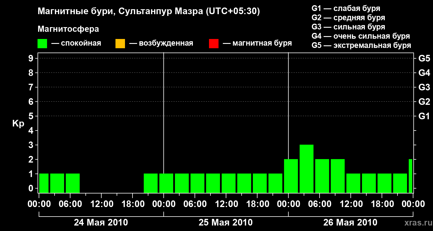Click the '26 Мая 2010' date label

[350, 222]
